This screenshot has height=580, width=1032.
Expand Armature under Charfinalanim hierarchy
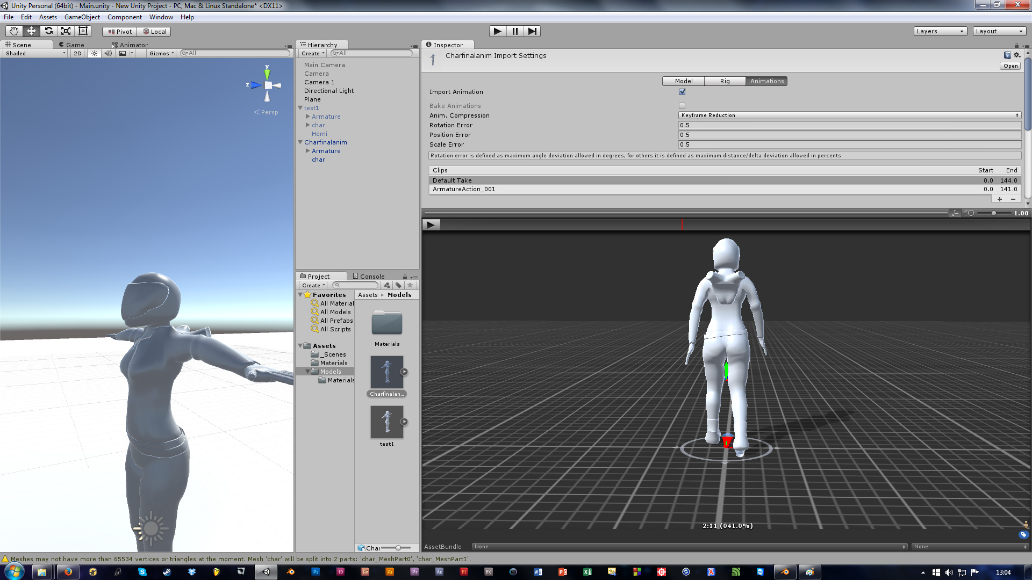pos(309,151)
